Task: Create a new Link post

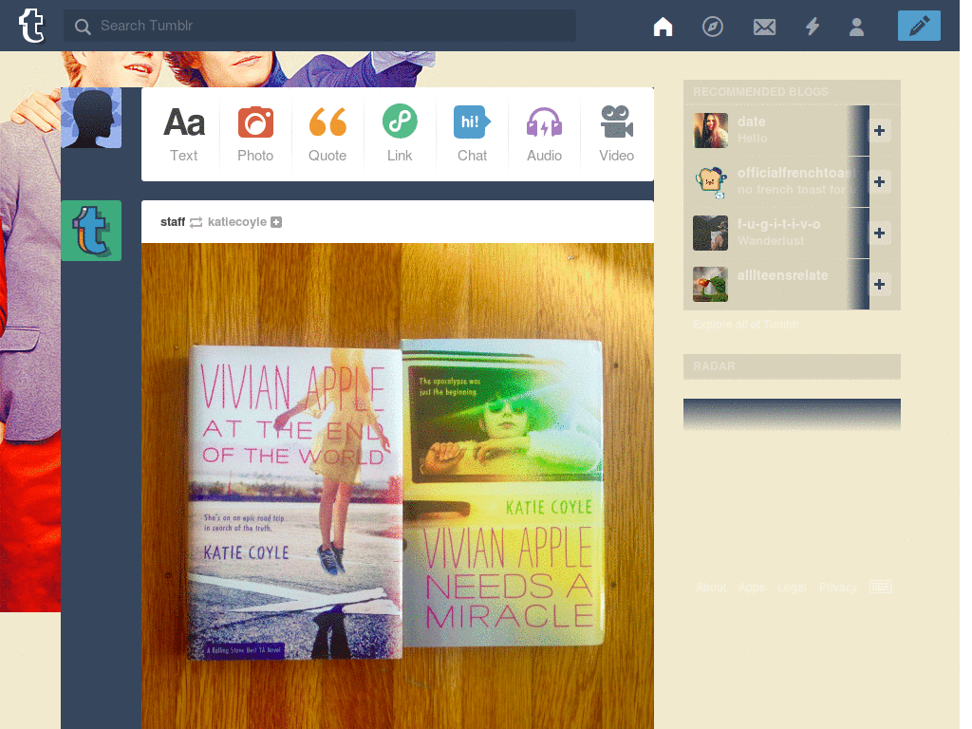Action: [x=400, y=134]
